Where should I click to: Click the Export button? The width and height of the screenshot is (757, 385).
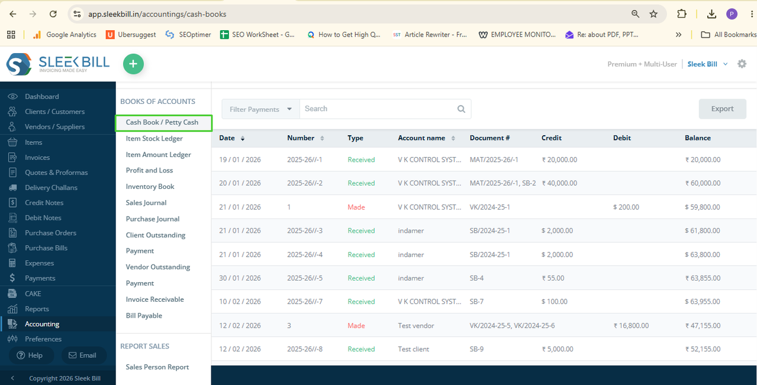pyautogui.click(x=722, y=109)
